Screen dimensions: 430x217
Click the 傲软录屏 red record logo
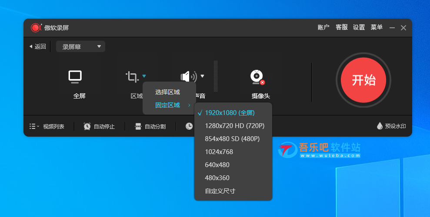click(36, 28)
